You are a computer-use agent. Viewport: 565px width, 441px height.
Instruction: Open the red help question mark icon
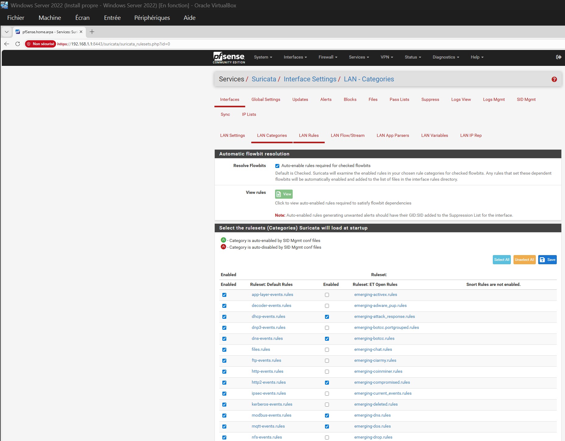[x=554, y=79]
